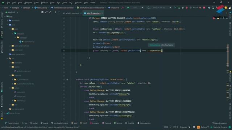This screenshot has width=232, height=130.
Task: Hide the Project tool window
Action: pyautogui.click(x=59, y=12)
